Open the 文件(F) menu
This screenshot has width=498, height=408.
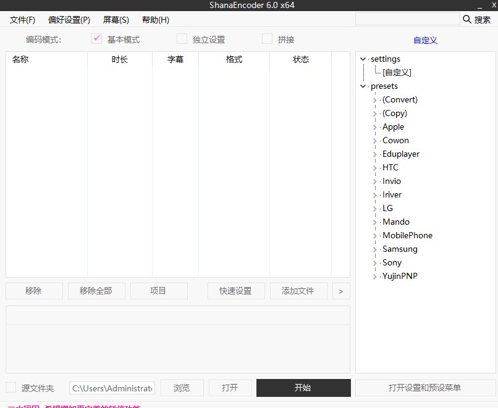point(22,19)
